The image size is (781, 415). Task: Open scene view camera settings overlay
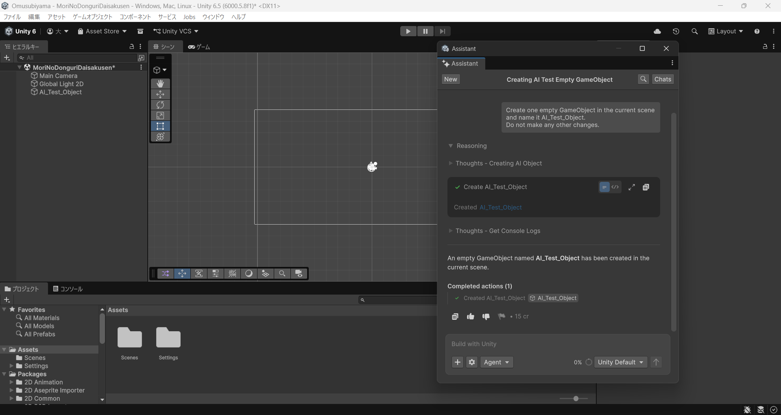(x=299, y=274)
